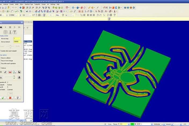This screenshot has height=126, width=189.
Task: Enable Stop on collision checkbox
Action: [0, 58]
